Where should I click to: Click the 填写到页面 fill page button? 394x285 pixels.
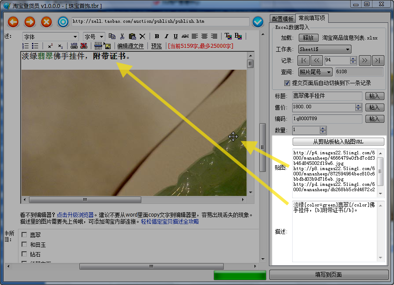(x=329, y=275)
